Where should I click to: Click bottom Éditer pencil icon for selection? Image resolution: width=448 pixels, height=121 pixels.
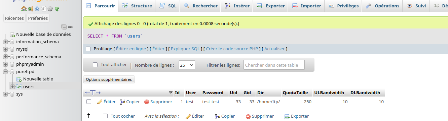[x=188, y=116]
